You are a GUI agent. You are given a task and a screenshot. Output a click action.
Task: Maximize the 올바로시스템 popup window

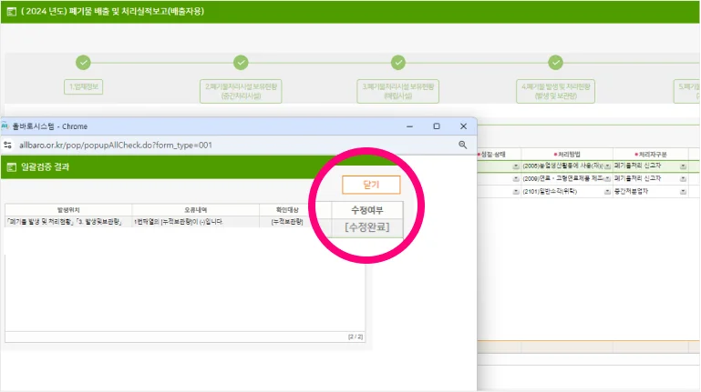(x=437, y=126)
